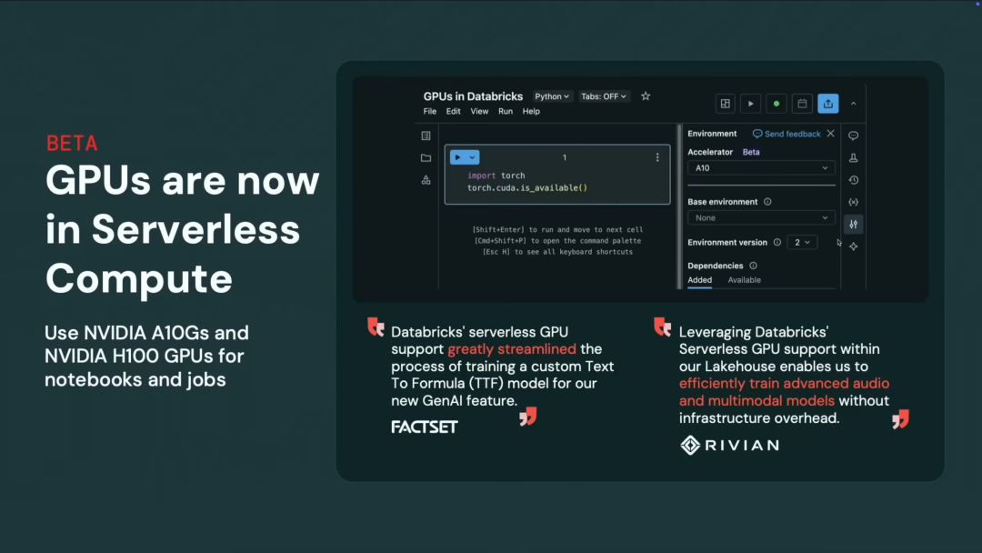Run cell 1 with the blue play button
This screenshot has width=982, height=553.
pyautogui.click(x=457, y=157)
